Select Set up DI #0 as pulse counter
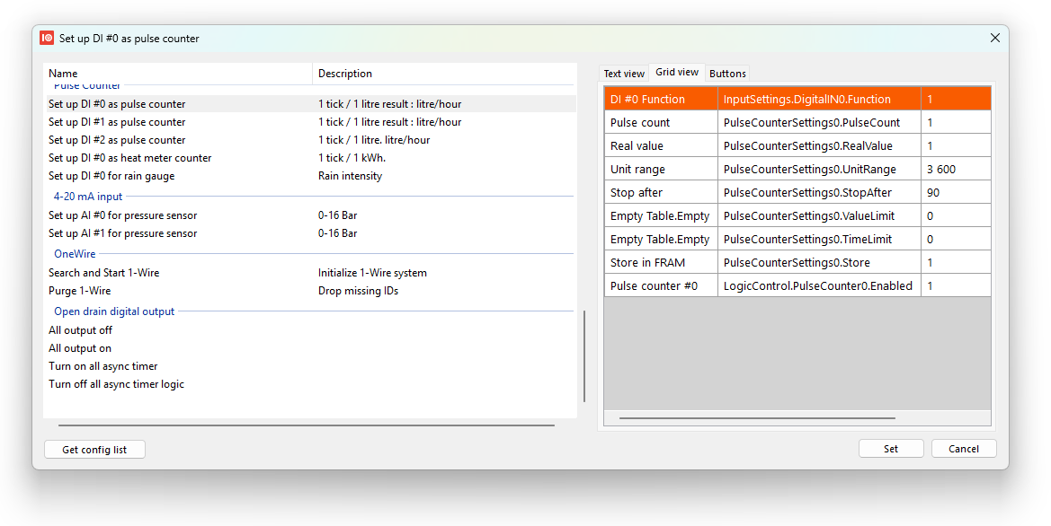Screen dimensions: 1051x526 click(x=309, y=104)
